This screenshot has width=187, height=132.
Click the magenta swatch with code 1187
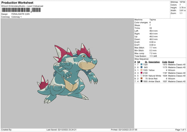coord(141,73)
